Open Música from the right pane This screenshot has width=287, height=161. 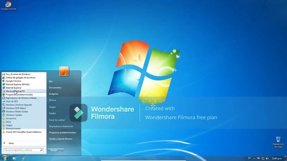52,100
